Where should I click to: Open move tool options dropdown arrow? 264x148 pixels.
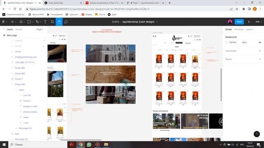[x=16, y=22]
